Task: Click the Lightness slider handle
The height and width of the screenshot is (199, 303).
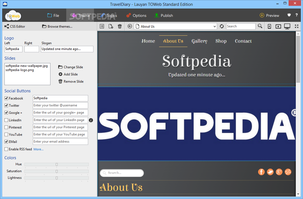Action: pyautogui.click(x=57, y=178)
